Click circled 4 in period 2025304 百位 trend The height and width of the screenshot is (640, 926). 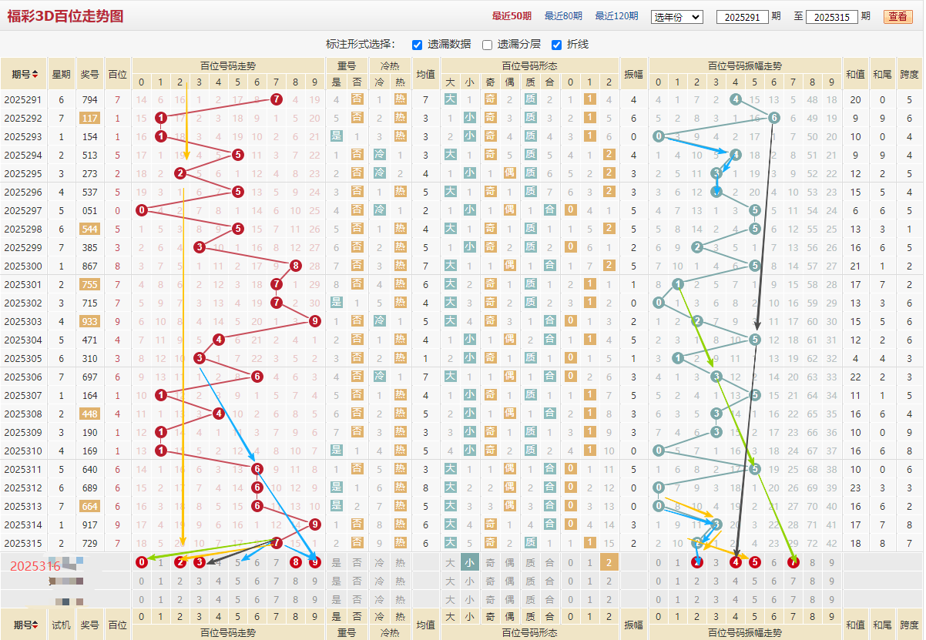[x=219, y=340]
